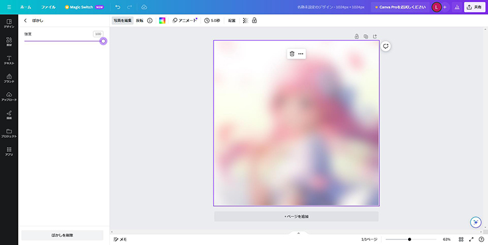Delete image with trash icon
This screenshot has width=488, height=245.
[x=292, y=54]
